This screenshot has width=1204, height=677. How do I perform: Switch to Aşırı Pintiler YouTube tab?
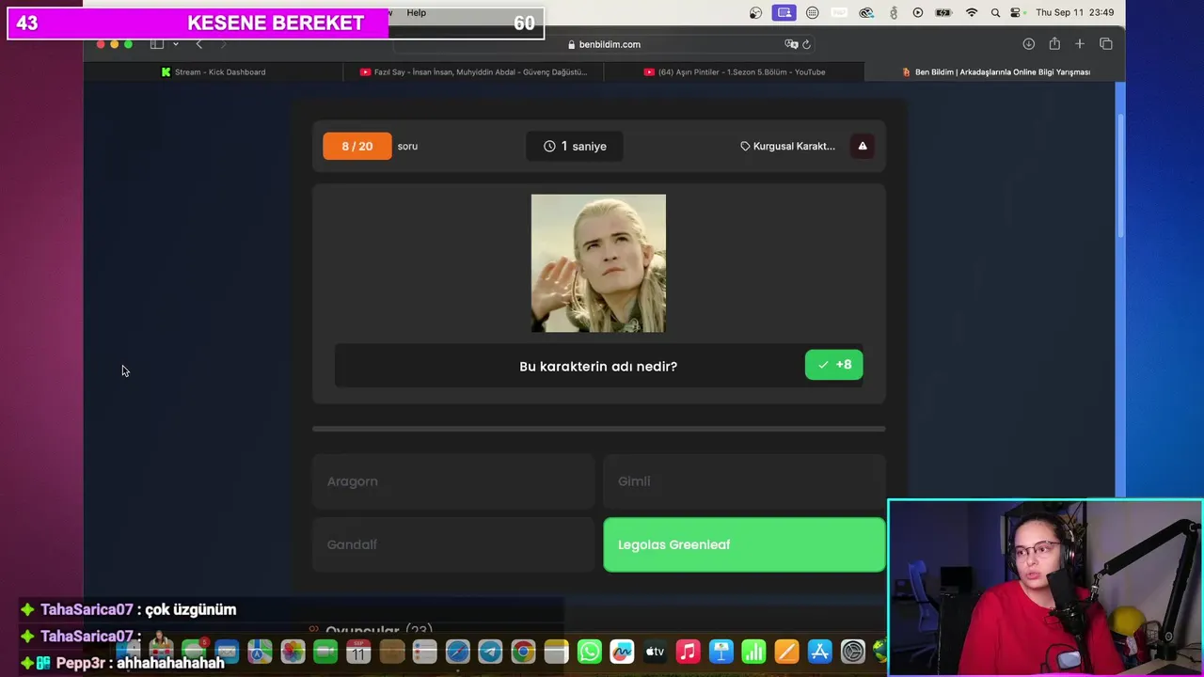734,71
